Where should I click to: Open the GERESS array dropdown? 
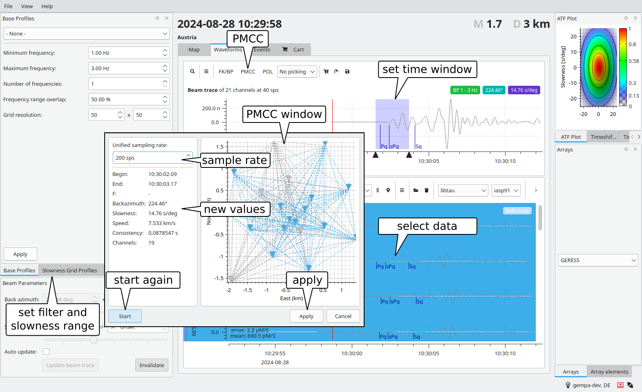[x=598, y=260]
